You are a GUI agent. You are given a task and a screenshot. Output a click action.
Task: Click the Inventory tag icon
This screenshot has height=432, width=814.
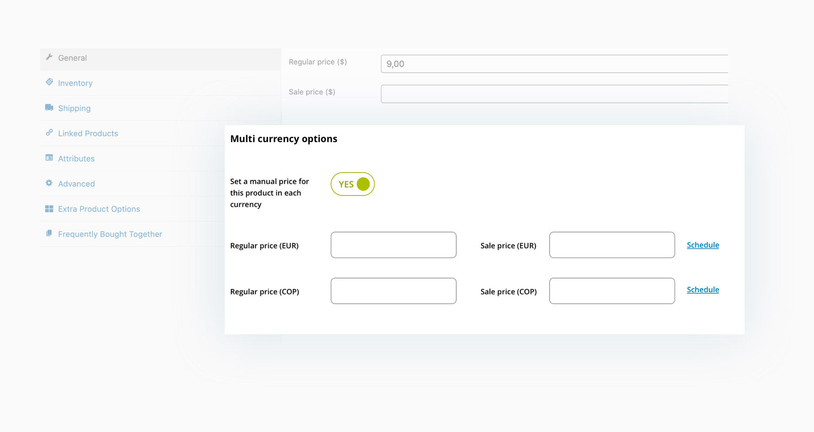[49, 82]
